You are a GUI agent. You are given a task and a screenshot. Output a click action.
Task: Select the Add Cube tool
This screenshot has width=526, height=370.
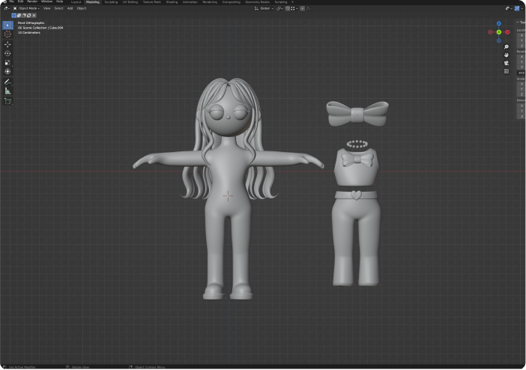7,101
